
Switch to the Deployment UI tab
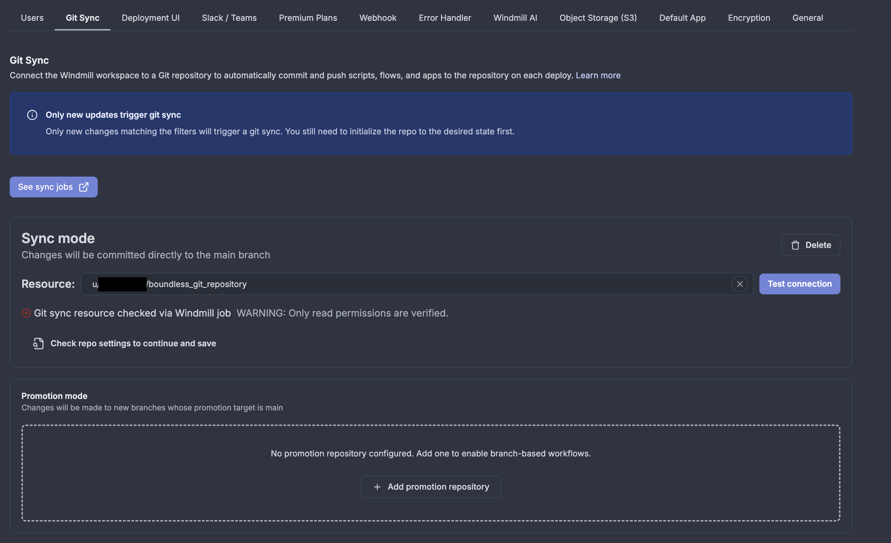(x=150, y=18)
